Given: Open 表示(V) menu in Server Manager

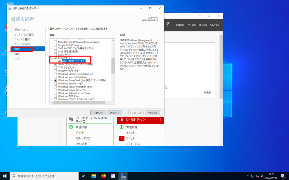Looking at the screenshot, I should (203, 25).
